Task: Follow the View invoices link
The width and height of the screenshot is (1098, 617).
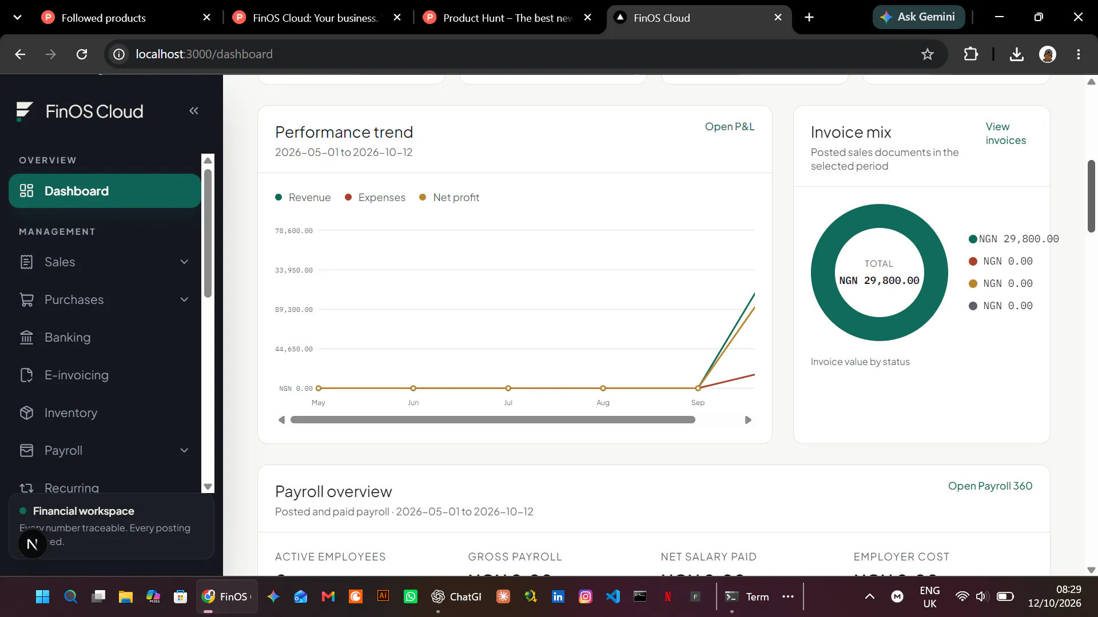Action: 1005,133
